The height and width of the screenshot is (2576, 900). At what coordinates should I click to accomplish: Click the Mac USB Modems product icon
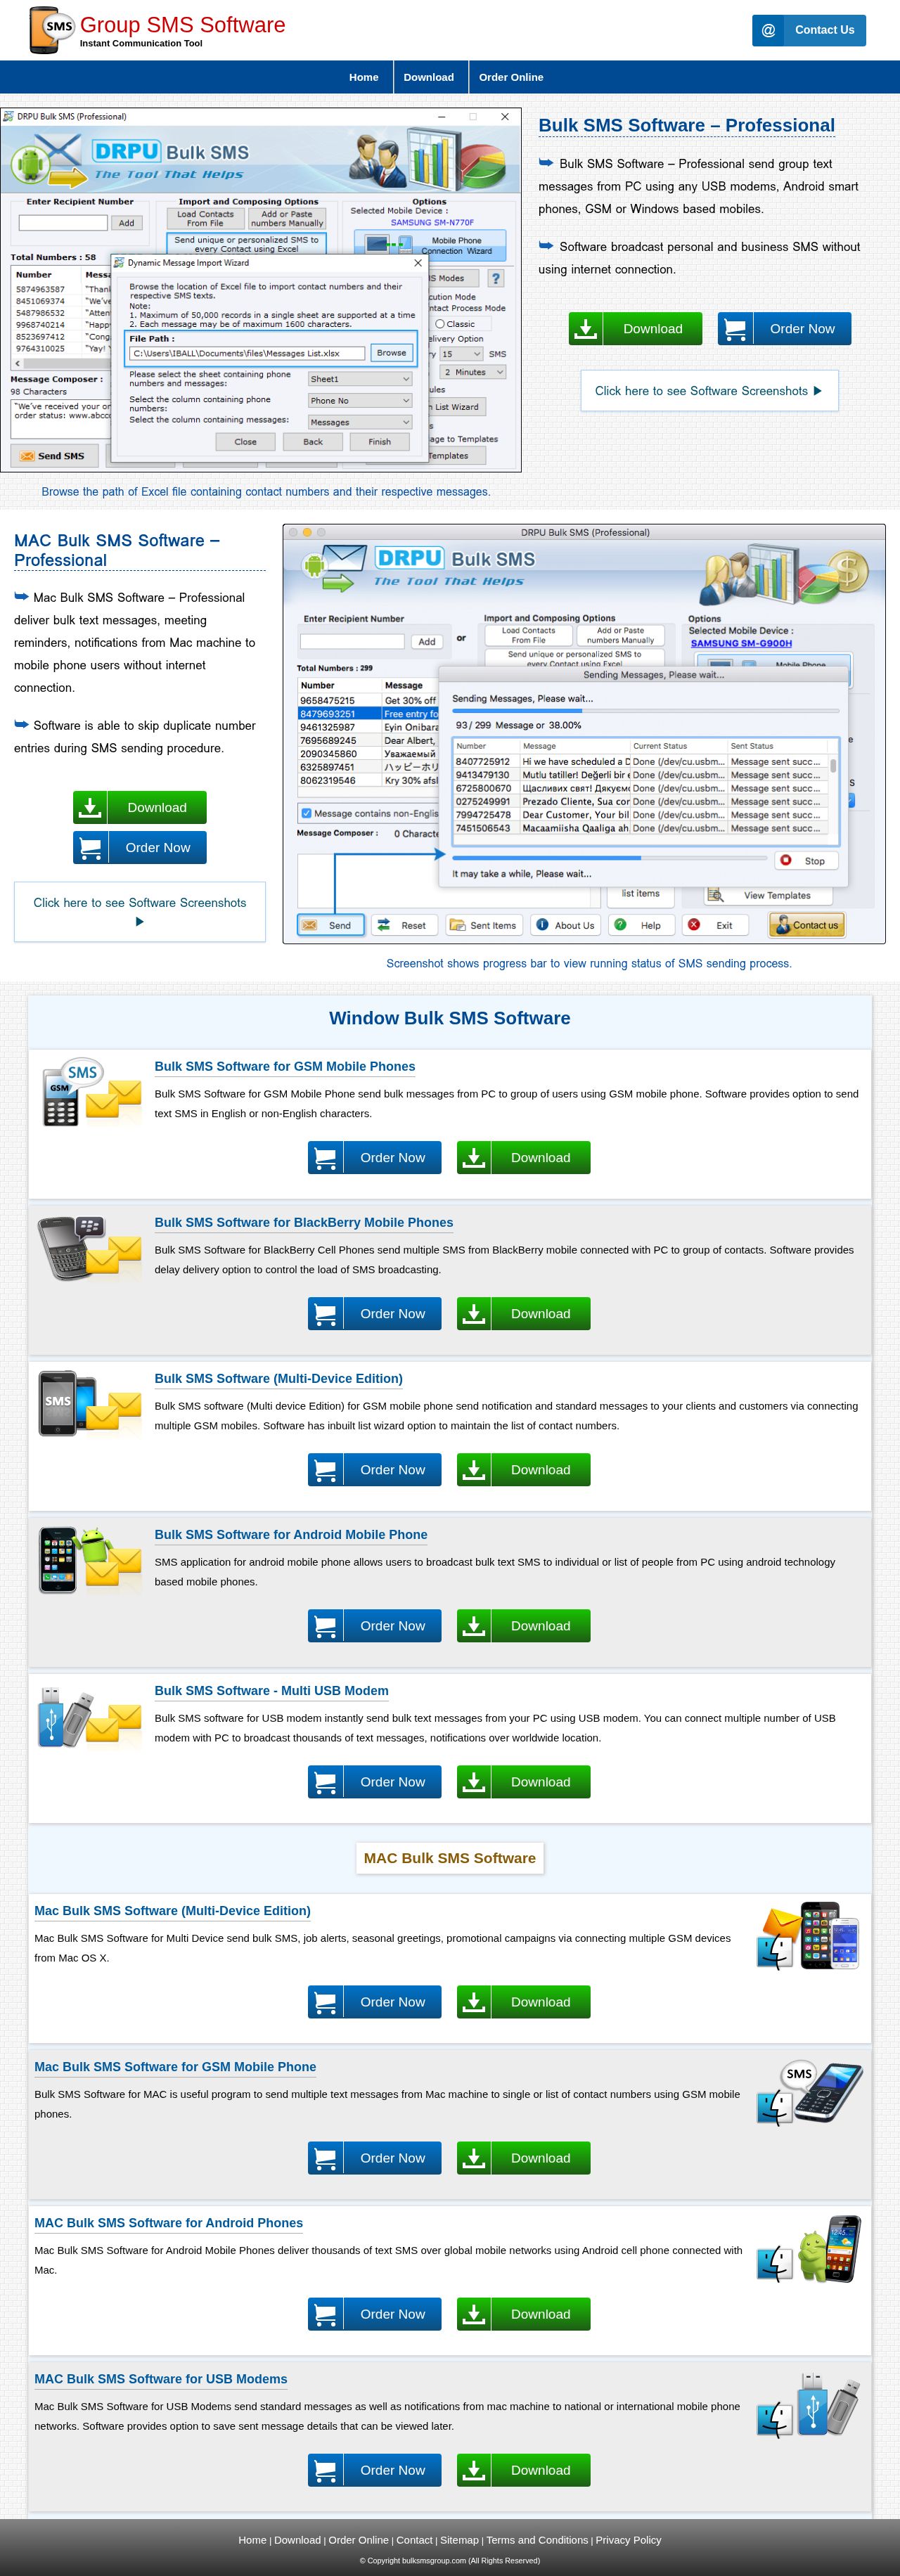pyautogui.click(x=809, y=2405)
